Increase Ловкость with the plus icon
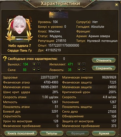The image size is (121, 137). pos(79,70)
